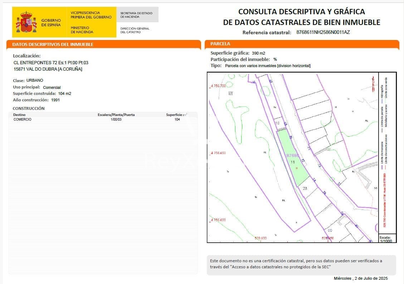Expand the DATOS DESCRIPTIVOS DEL INMUEBLE section
The width and height of the screenshot is (404, 284).
(x=103, y=44)
